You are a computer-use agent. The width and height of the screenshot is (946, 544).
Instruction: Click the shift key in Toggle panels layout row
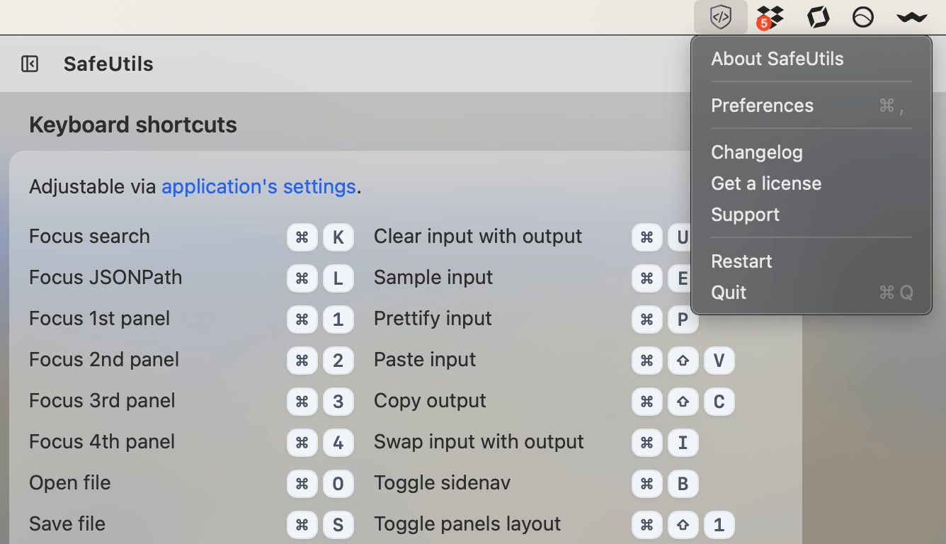[x=683, y=525]
